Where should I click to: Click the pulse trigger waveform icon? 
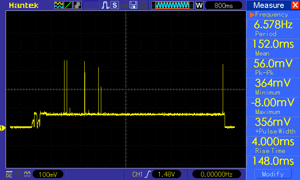[105, 5]
